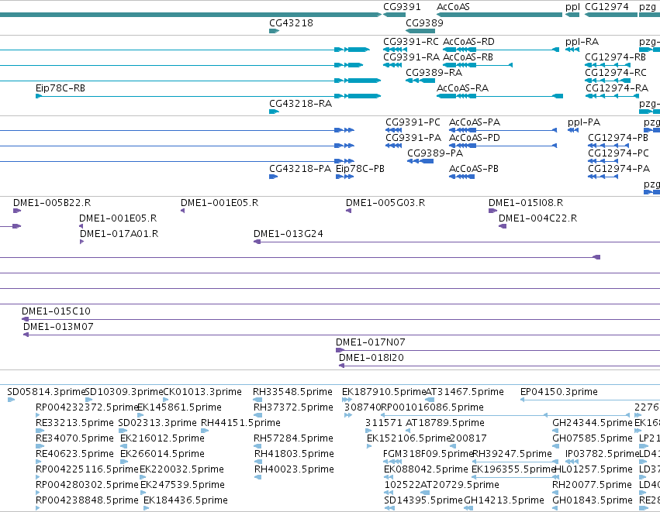
Task: Click the CG9391 gene label
Action: click(x=402, y=7)
